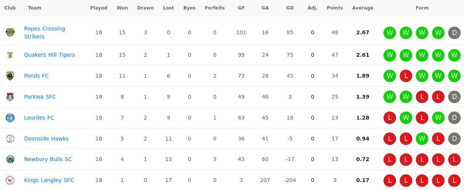The width and height of the screenshot is (464, 190).
Task: Click the Doonside Hawks club badge
Action: pos(10,139)
